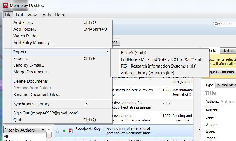Screen dimensions: 236x141
Task: Choose Add Folder... menu entry
Action: point(58,29)
